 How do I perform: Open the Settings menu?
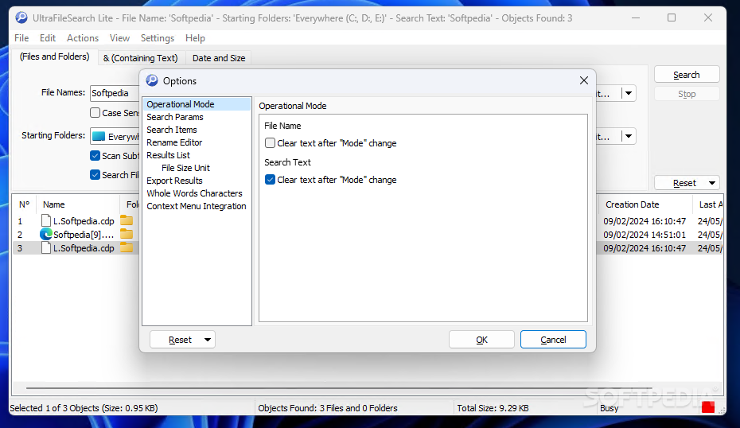[158, 38]
